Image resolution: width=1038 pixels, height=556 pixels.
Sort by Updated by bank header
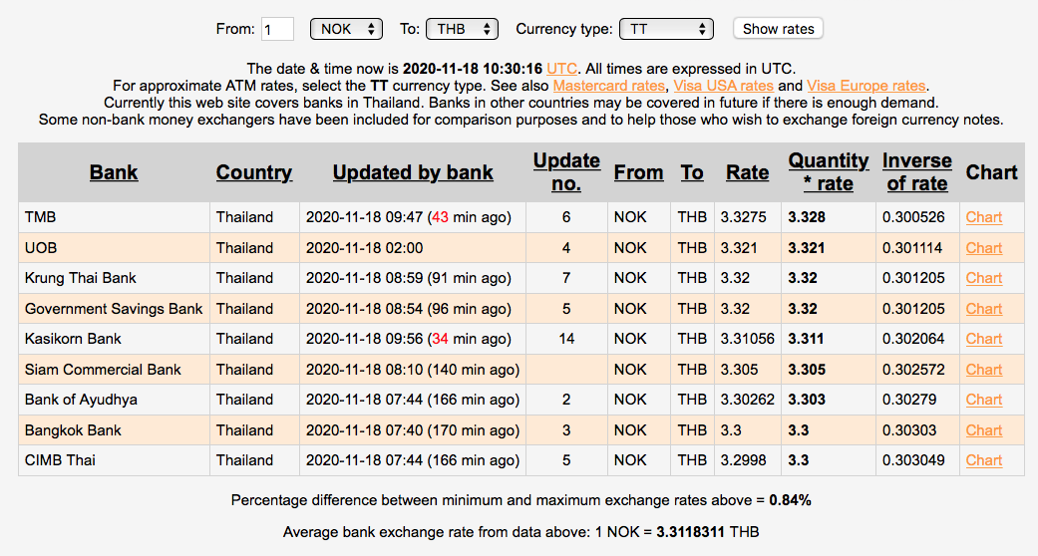pyautogui.click(x=413, y=172)
